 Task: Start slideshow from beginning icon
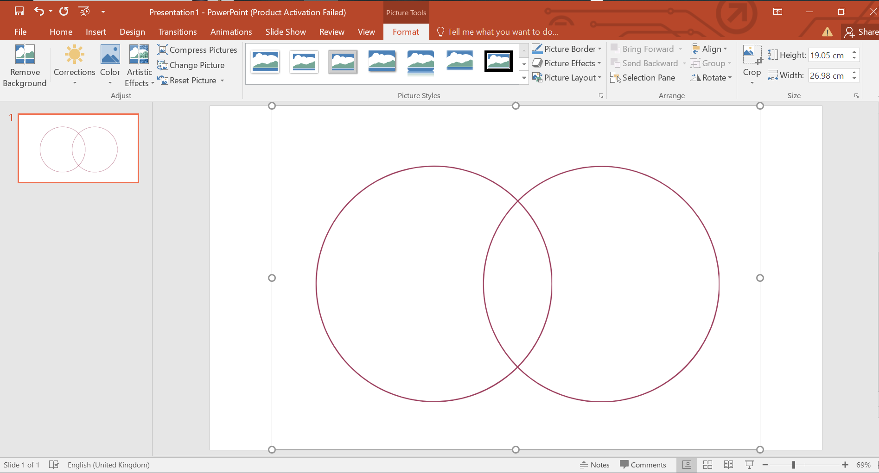pos(84,12)
